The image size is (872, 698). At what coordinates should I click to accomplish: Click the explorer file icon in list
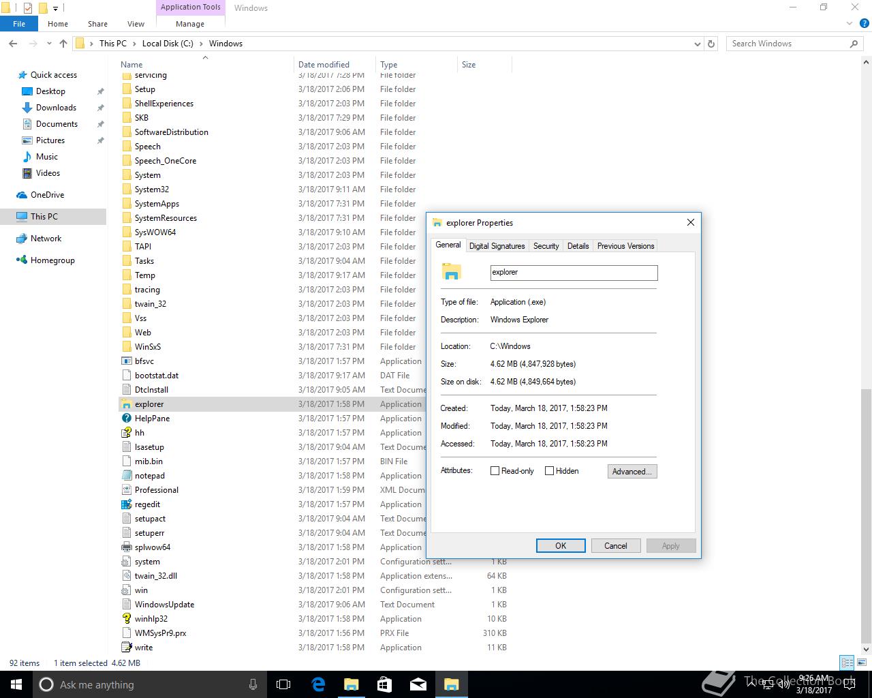[x=126, y=404]
